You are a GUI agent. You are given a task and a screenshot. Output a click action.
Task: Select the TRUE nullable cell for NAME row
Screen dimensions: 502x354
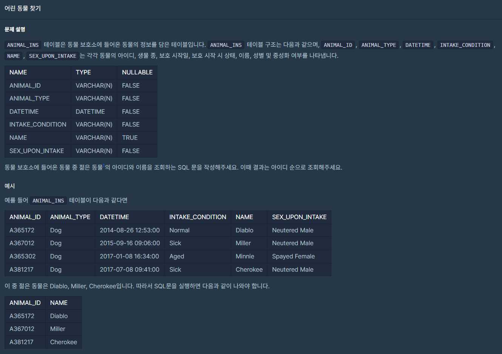[x=130, y=138]
